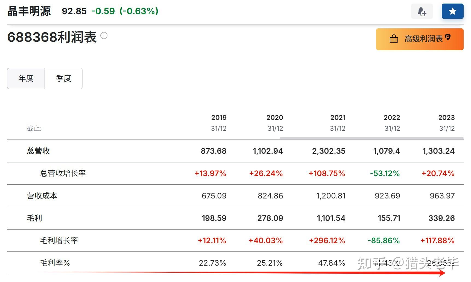This screenshot has width=471, height=282.
Task: Click the bell alert icon
Action: tap(422, 11)
